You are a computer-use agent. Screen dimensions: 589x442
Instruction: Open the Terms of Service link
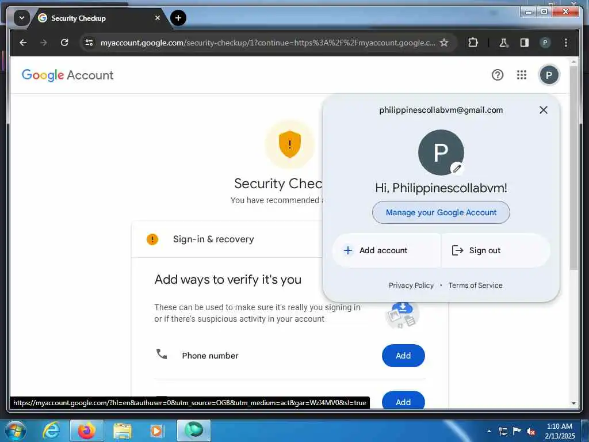[x=475, y=285]
